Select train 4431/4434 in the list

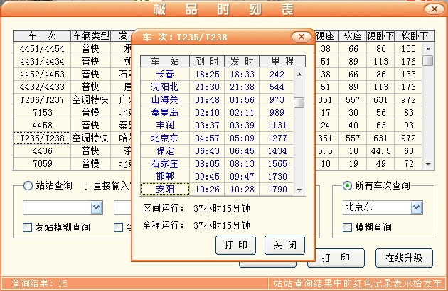(x=42, y=62)
